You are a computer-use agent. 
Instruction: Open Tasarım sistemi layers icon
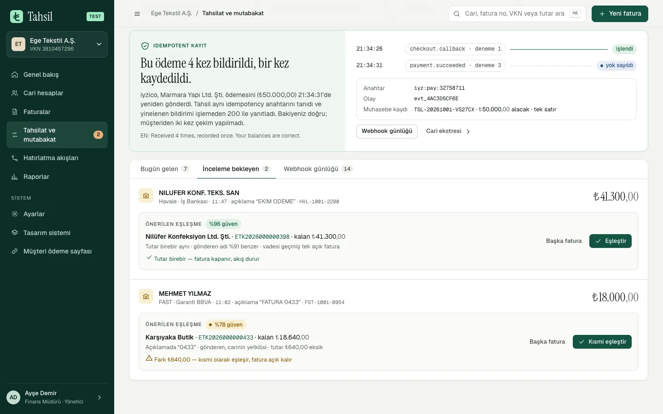[15, 233]
